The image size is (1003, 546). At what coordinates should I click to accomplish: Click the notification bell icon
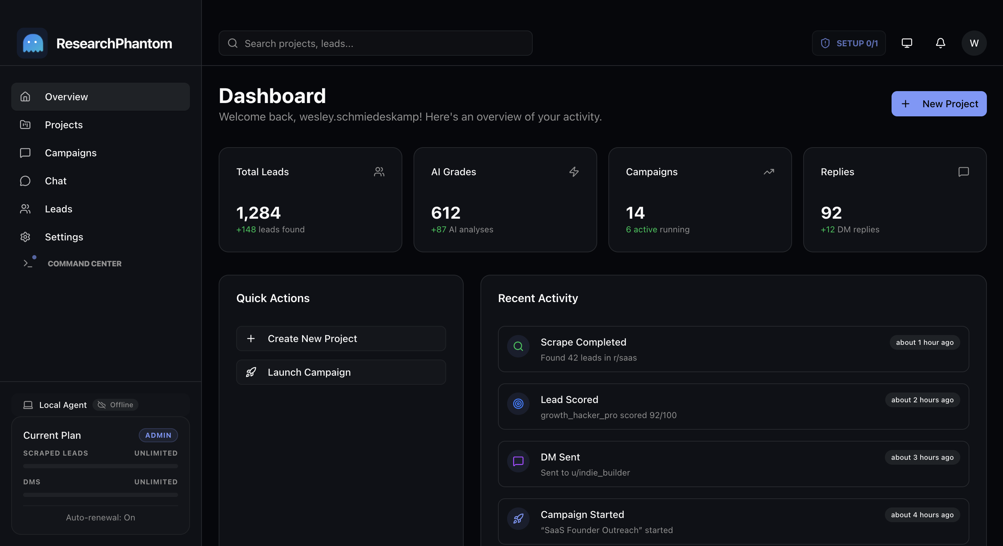(940, 43)
